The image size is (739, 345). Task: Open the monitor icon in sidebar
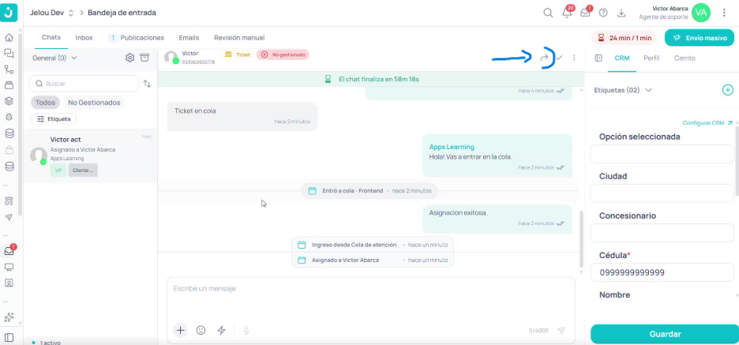tap(9, 267)
